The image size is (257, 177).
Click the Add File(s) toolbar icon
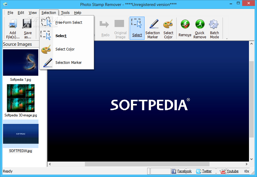point(13,24)
